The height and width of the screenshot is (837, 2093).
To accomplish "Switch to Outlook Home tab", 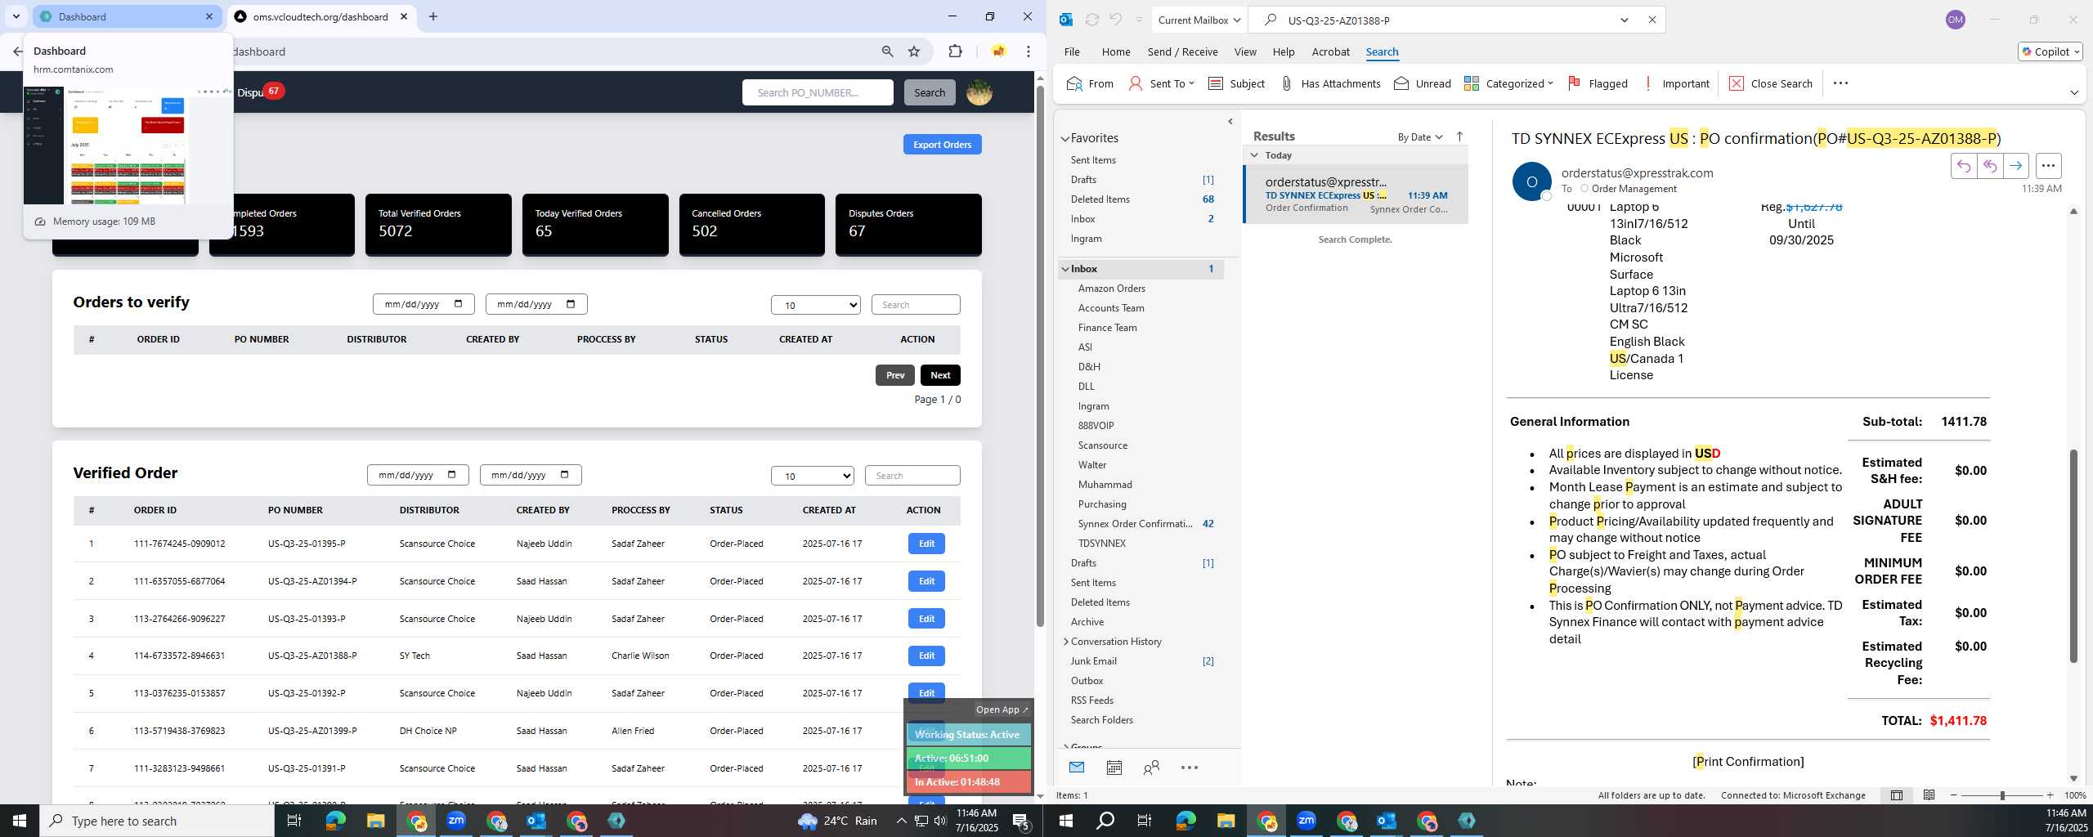I will [1116, 51].
